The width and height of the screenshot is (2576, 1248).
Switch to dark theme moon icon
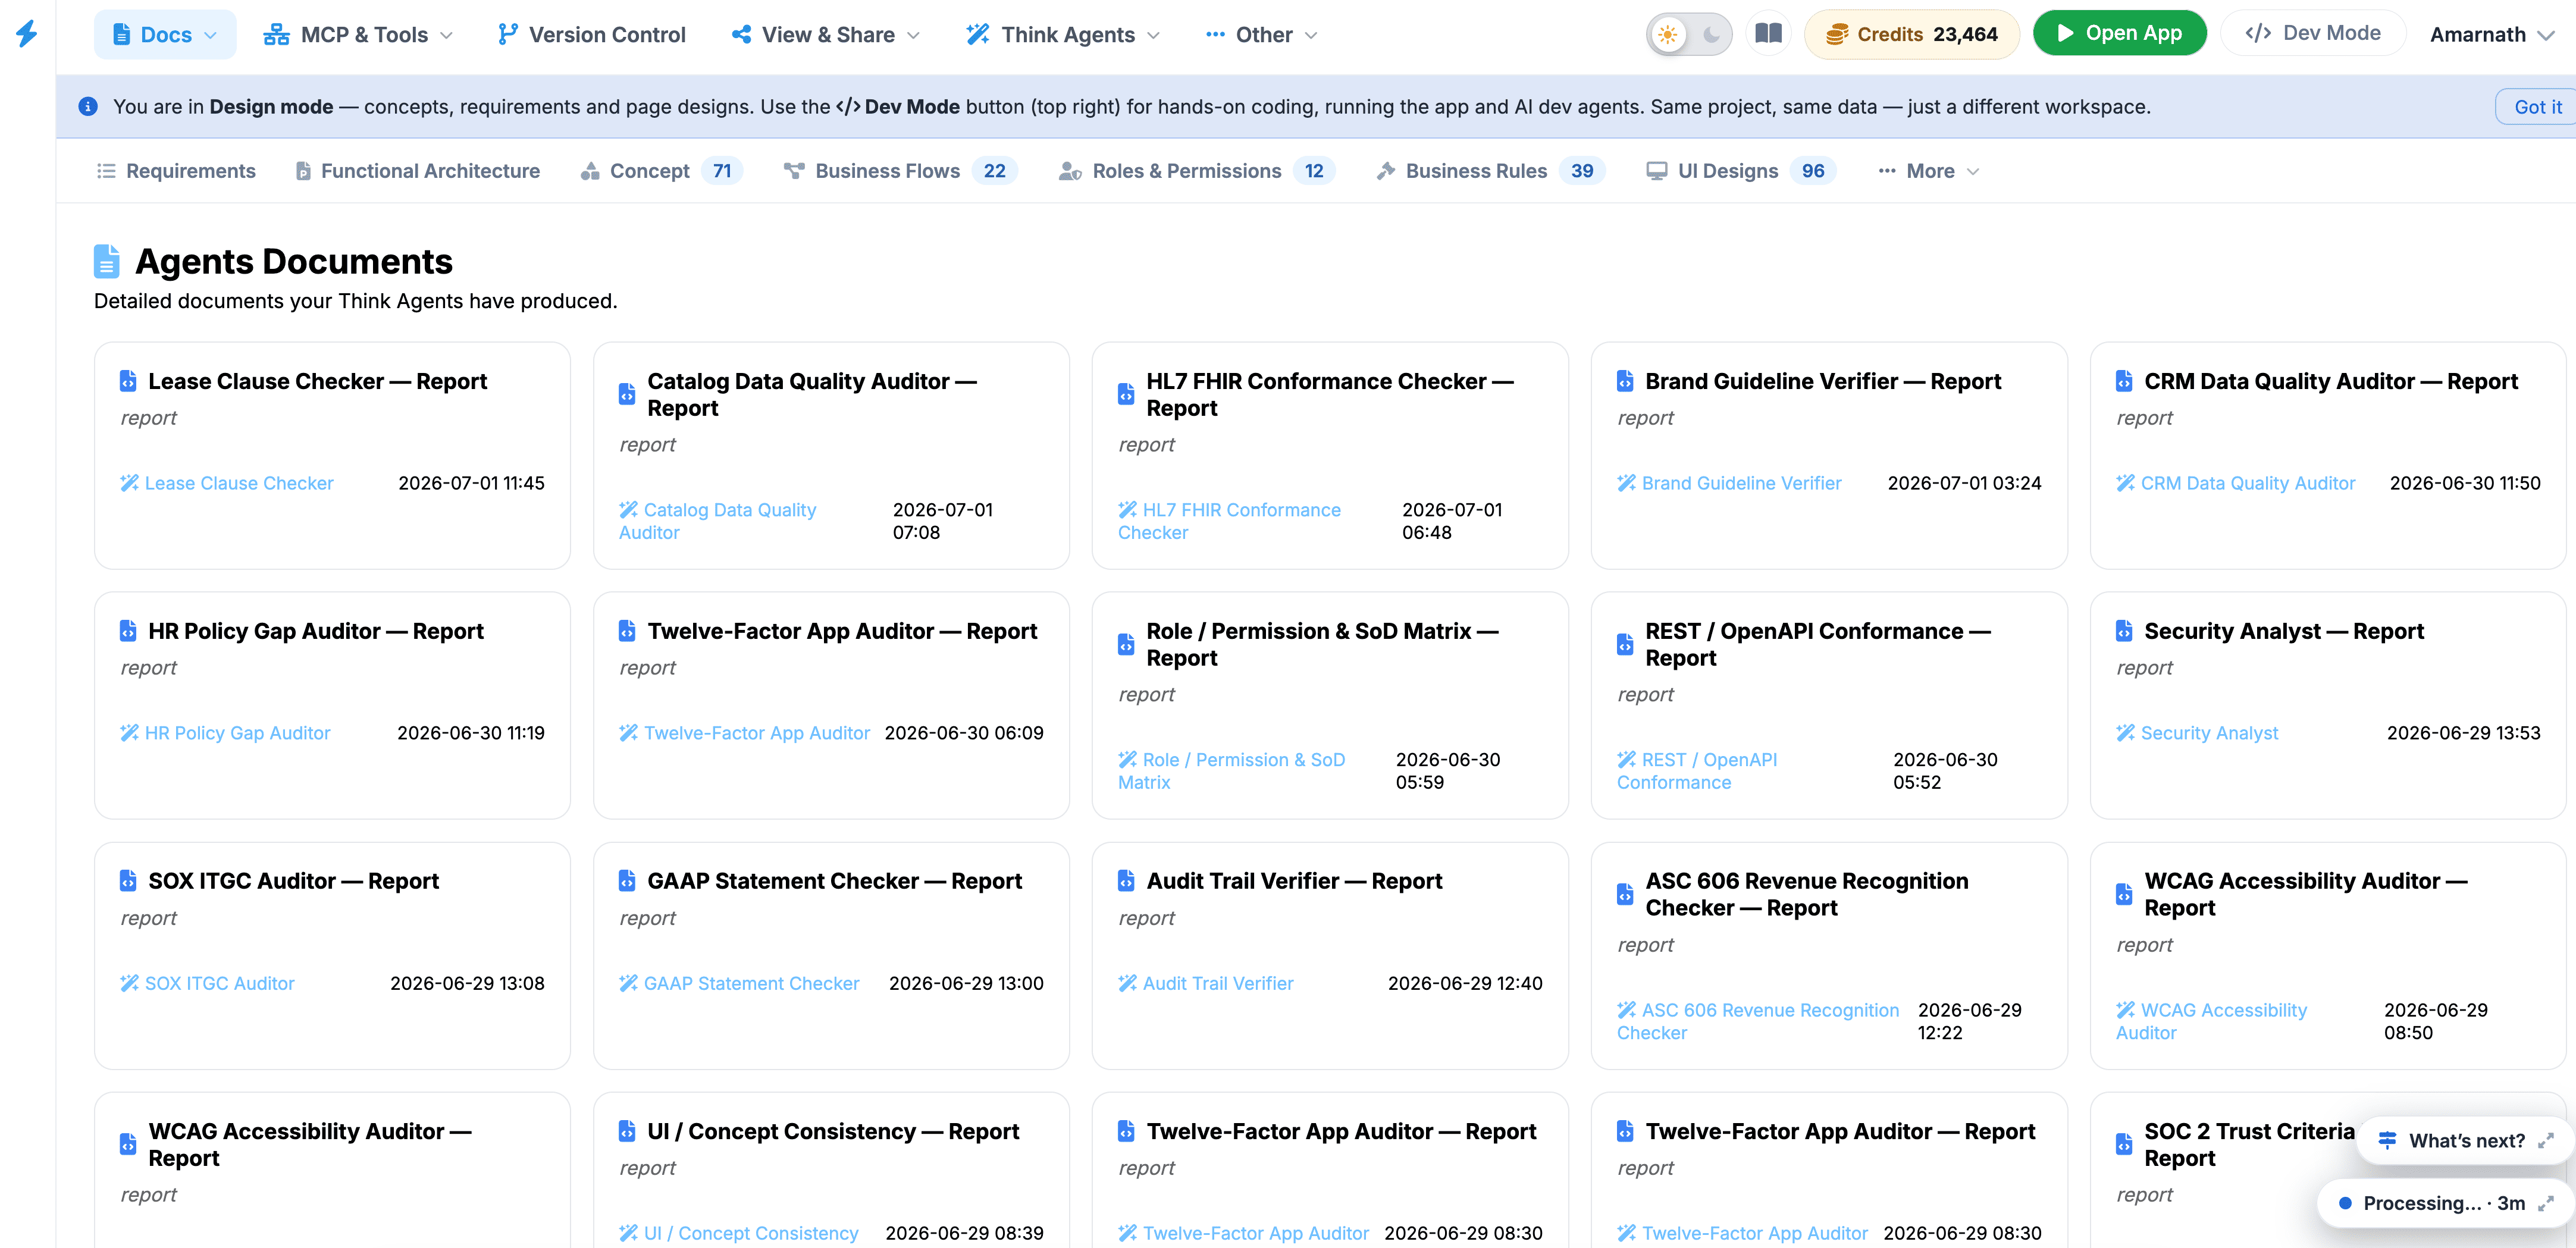point(1711,35)
